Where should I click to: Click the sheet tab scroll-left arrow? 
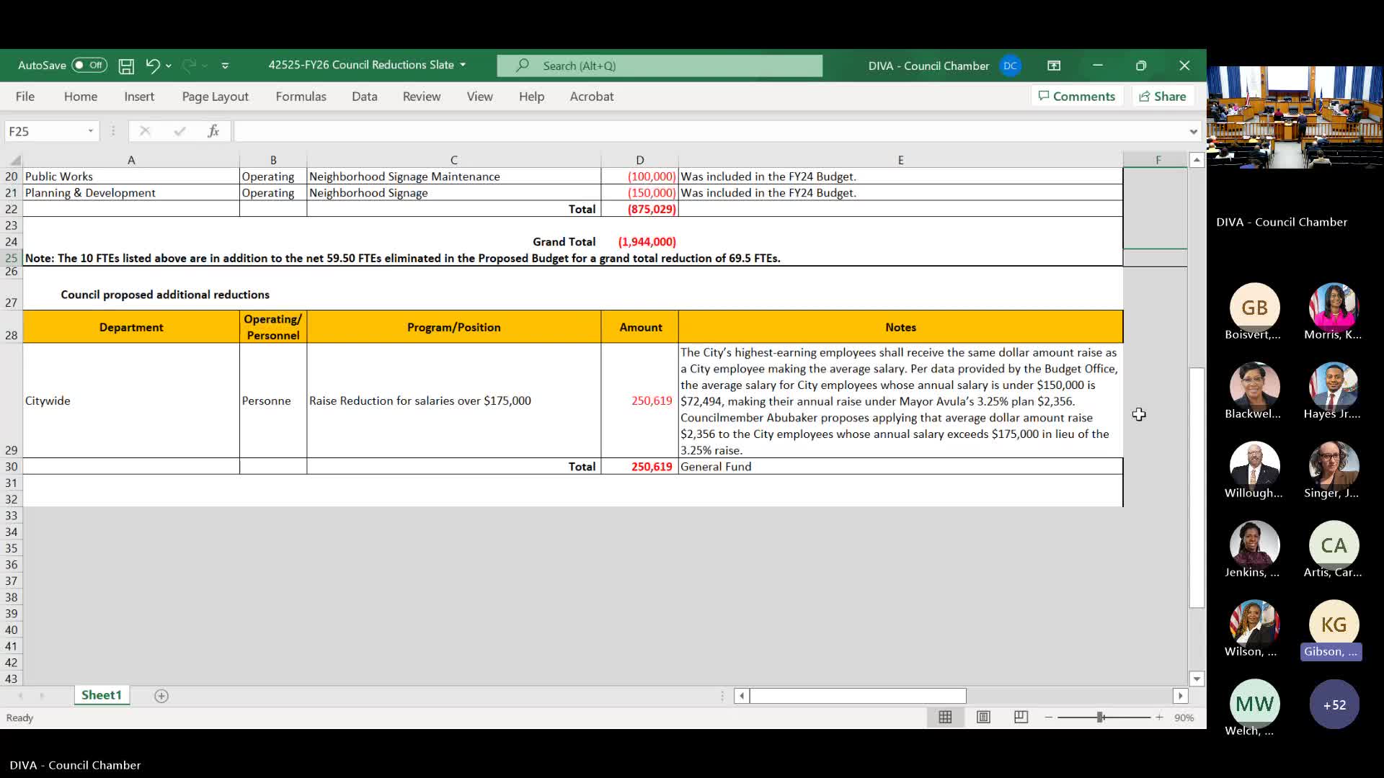coord(20,696)
